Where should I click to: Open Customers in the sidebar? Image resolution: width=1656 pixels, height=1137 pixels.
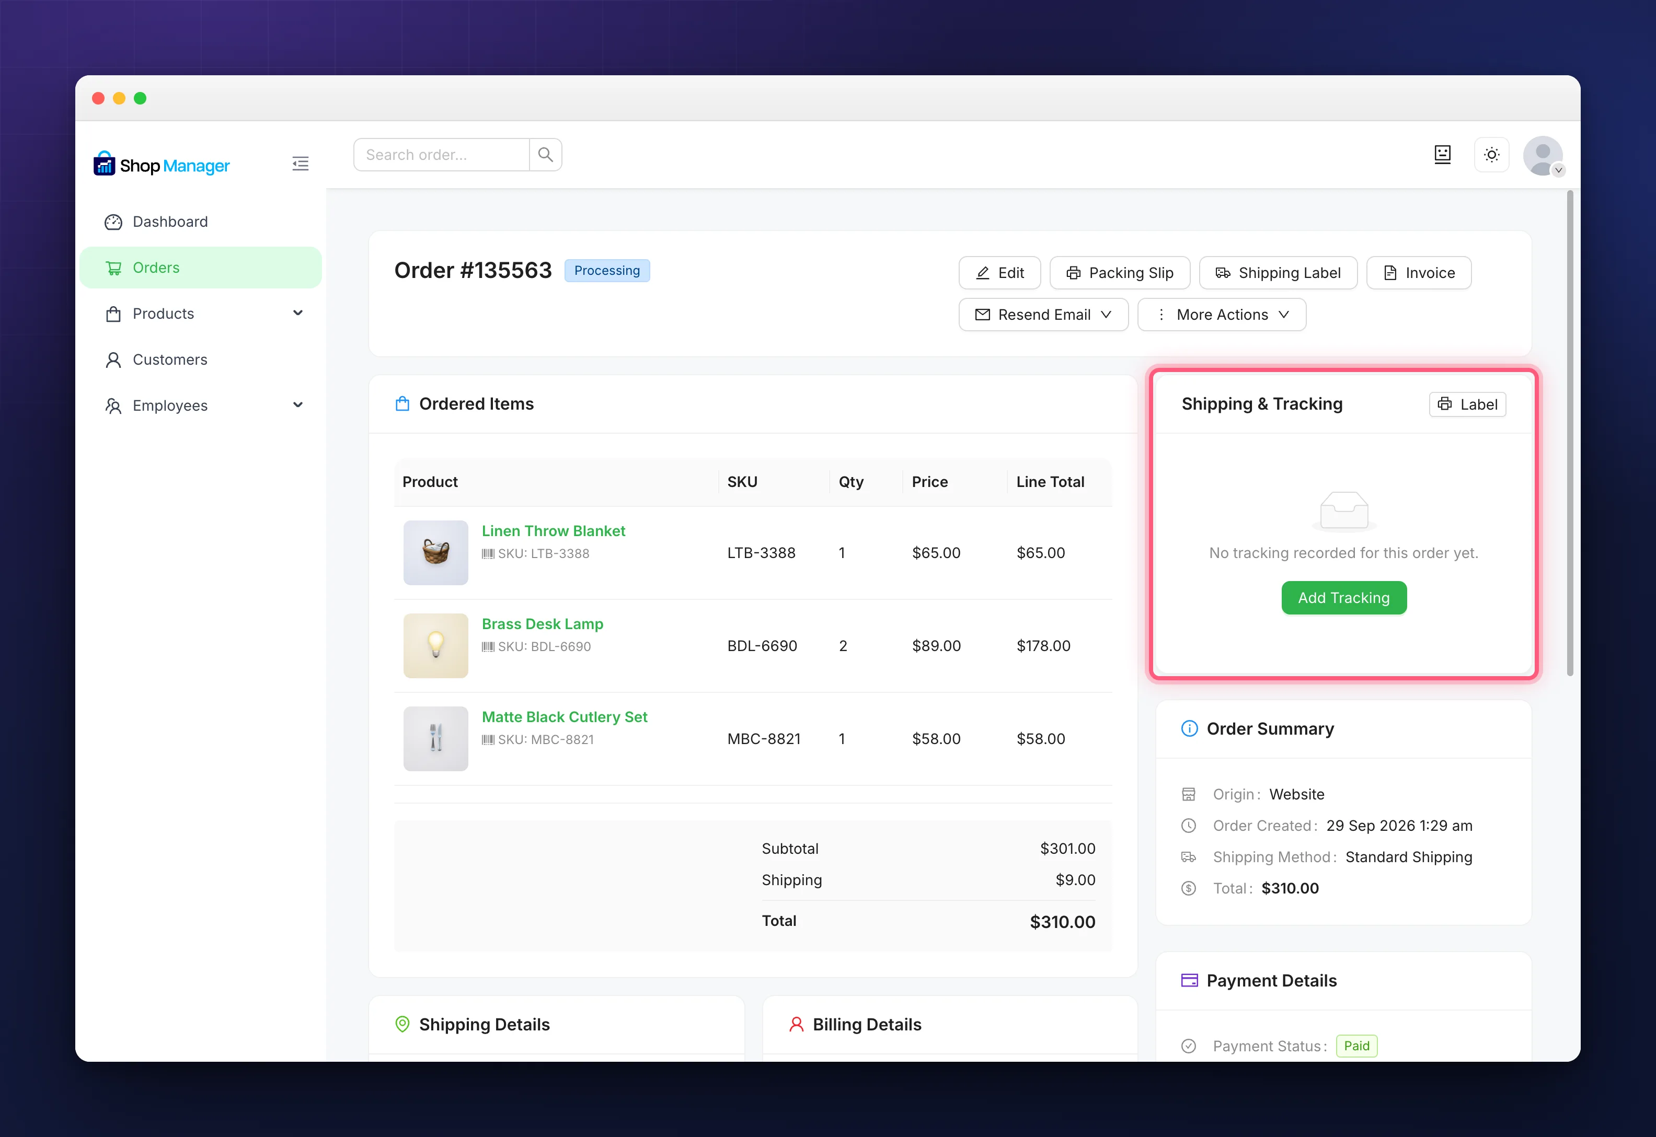201,360
